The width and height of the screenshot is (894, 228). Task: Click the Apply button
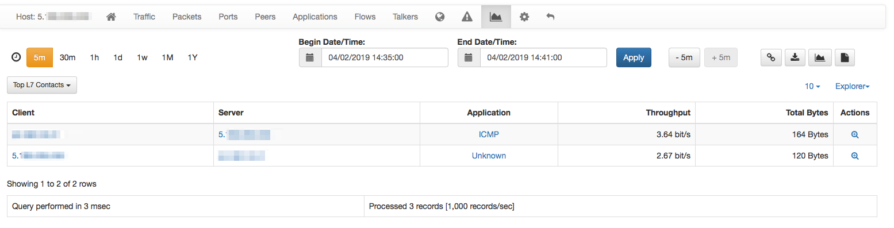tap(634, 57)
